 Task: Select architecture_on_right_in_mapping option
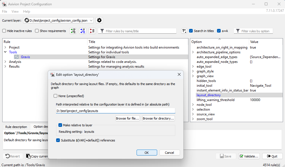[222, 47]
